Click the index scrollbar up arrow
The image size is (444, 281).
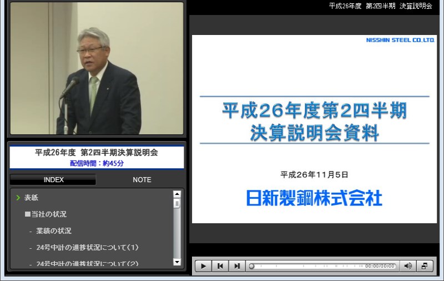177,194
